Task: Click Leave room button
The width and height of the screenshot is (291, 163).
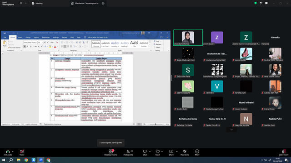Action: tap(284, 153)
